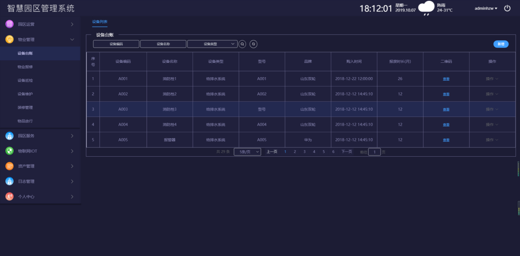Click the 日志管理 sidebar icon
Screen dimensions: 520x256
tap(9, 181)
